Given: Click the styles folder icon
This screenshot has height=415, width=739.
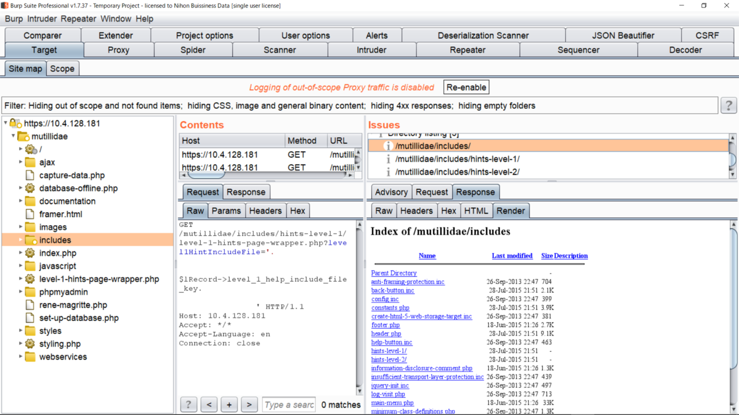Looking at the screenshot, I should click(30, 331).
